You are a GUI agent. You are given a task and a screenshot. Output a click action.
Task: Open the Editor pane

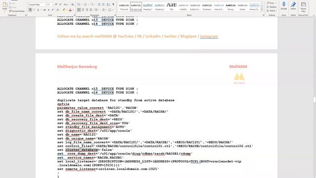(293, 6)
